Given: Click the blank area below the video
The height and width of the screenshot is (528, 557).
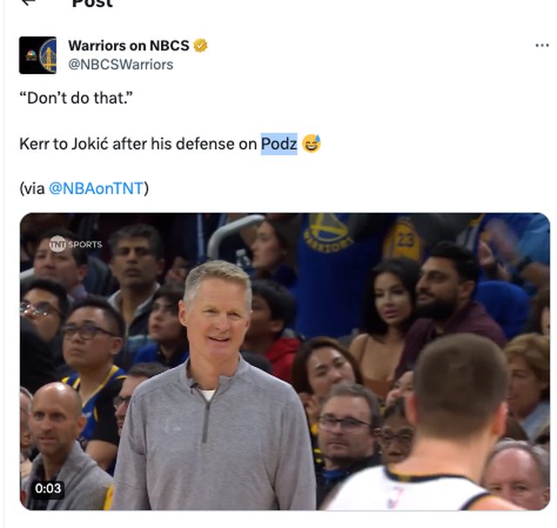Looking at the screenshot, I should (x=285, y=520).
